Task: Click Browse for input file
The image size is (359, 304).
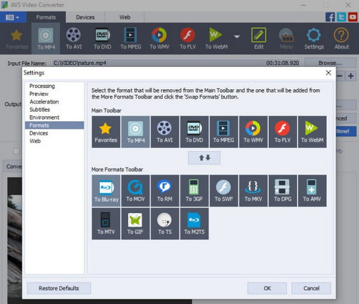Action: coord(330,63)
